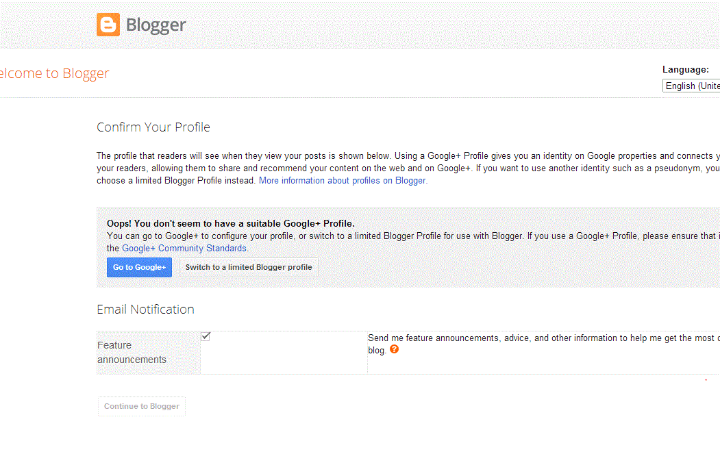Viewport: 720px width, 465px height.
Task: Uncheck the Feature announcements checkbox
Action: [x=206, y=336]
